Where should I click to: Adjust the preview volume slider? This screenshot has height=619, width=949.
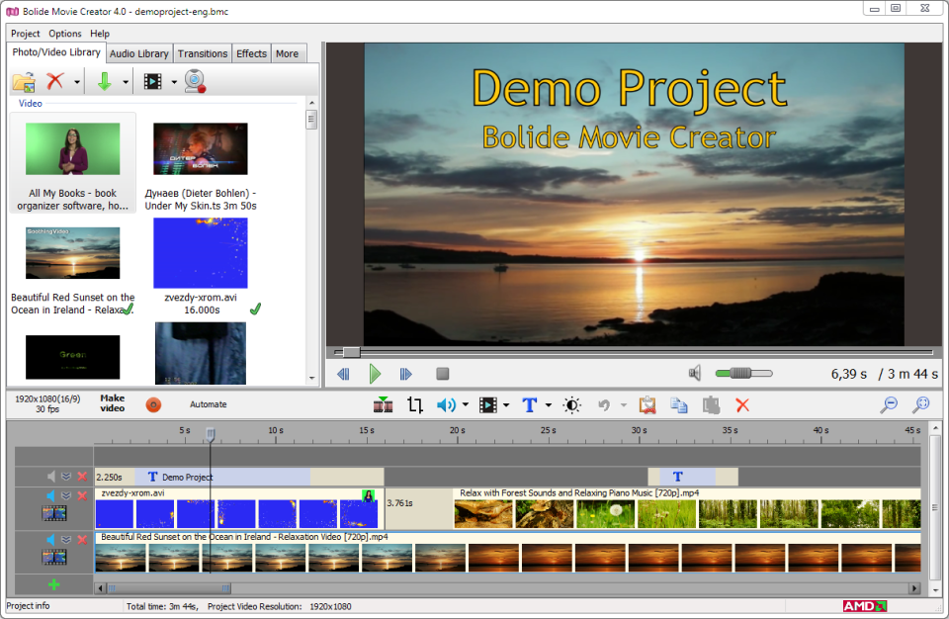point(743,373)
